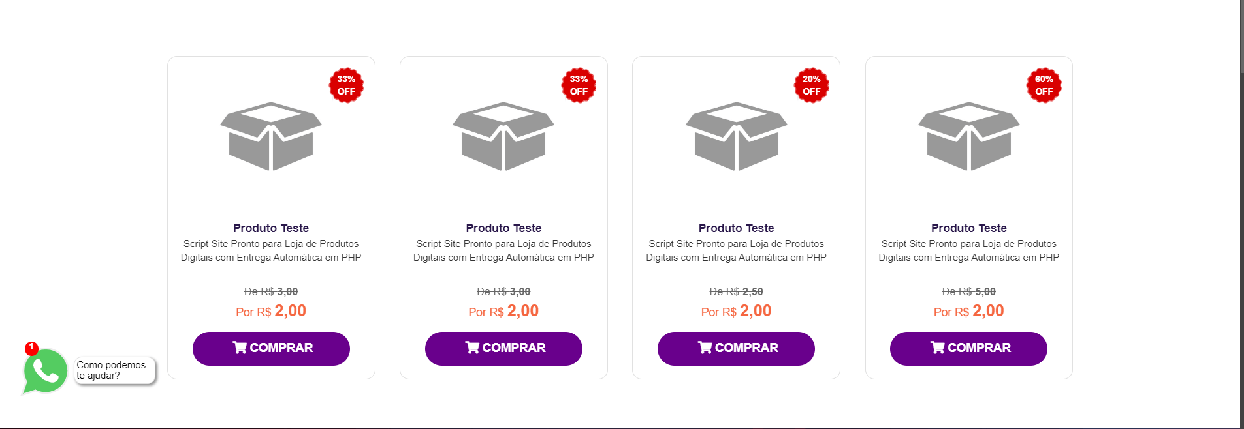
Task: Open the box image on the 20% OFF card
Action: pos(736,136)
